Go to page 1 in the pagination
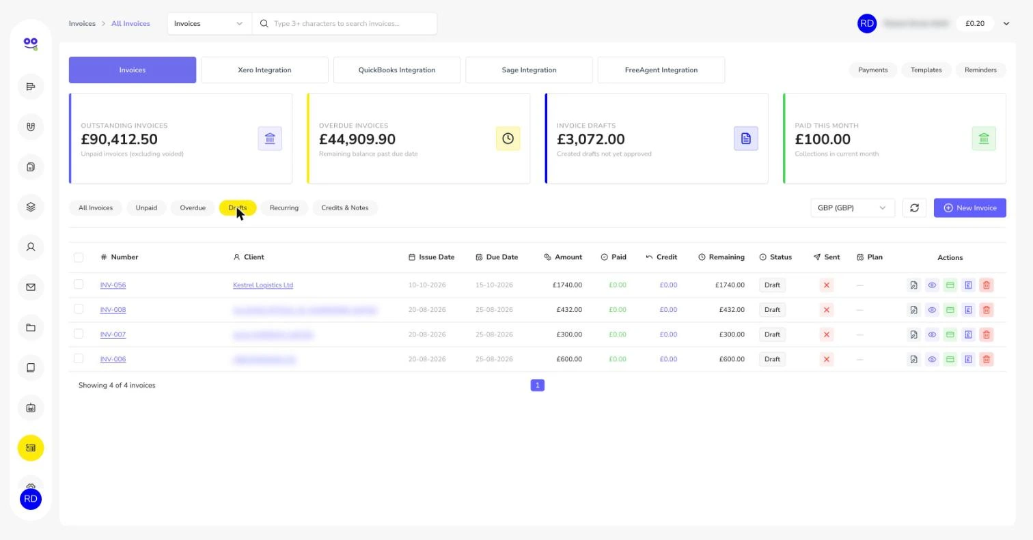This screenshot has width=1033, height=540. click(538, 386)
